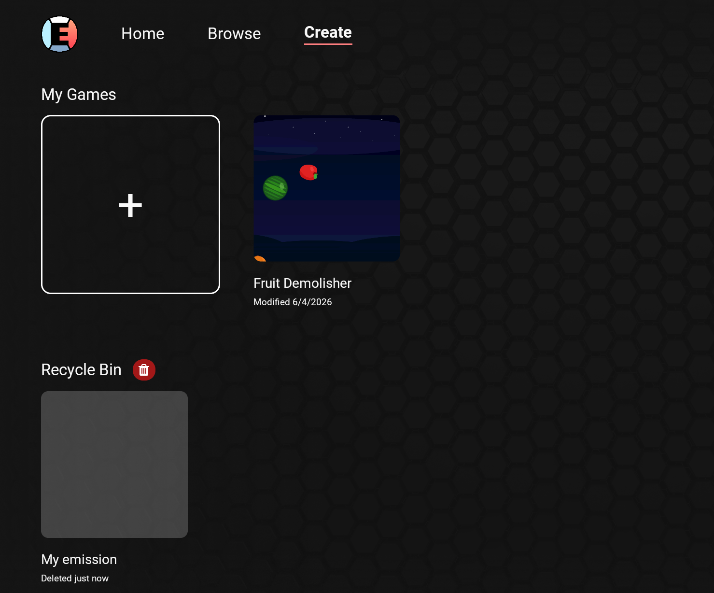714x593 pixels.
Task: Click the Modified 6/4/2026 date text
Action: [293, 302]
